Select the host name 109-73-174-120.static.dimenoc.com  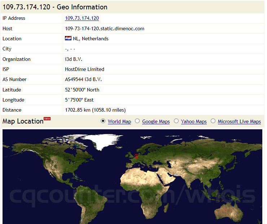coord(105,28)
